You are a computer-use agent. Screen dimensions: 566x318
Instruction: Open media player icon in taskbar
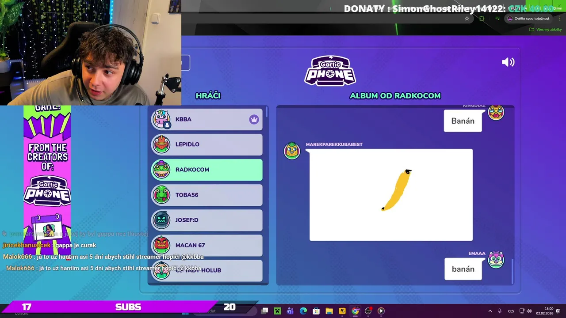click(x=381, y=311)
